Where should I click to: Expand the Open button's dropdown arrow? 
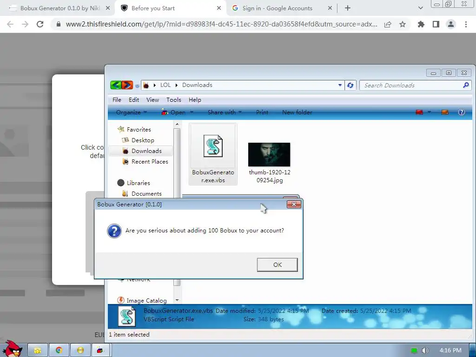pyautogui.click(x=192, y=112)
